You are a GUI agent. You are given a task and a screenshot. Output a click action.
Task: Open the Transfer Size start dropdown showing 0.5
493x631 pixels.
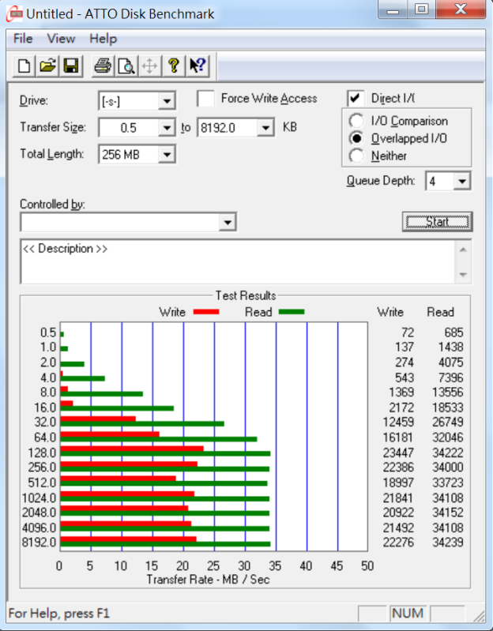tap(167, 128)
